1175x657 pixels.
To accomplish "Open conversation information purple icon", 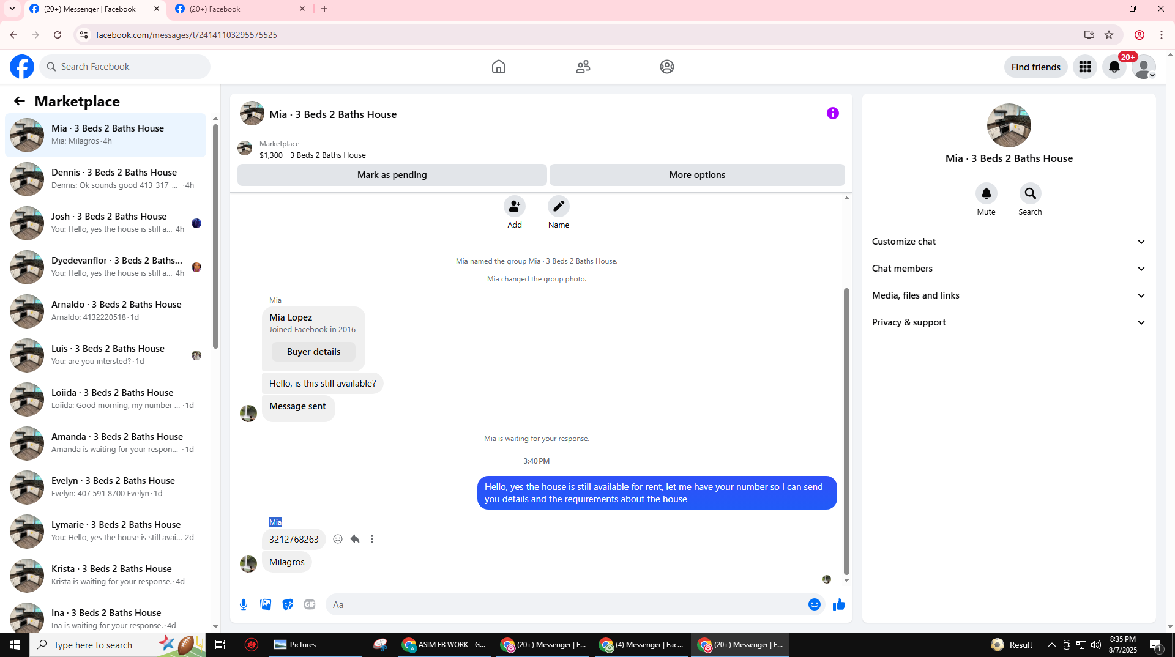I will click(x=833, y=113).
